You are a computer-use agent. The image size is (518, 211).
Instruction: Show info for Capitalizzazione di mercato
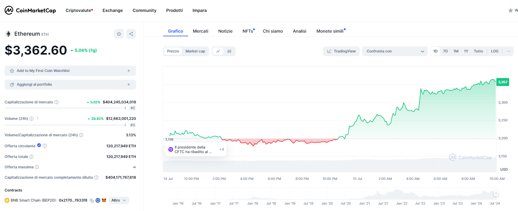click(x=56, y=102)
